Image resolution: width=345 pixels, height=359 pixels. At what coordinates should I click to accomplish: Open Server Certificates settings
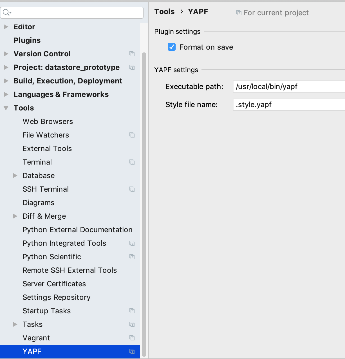54,284
